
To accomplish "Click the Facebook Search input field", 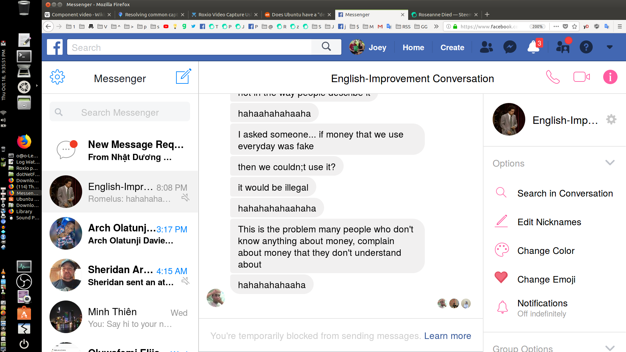I will coord(189,47).
